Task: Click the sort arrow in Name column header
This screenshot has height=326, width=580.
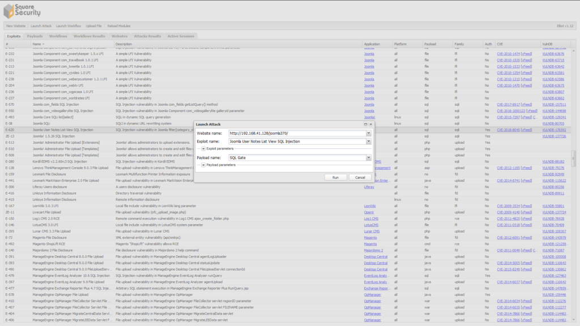Action: (x=43, y=44)
